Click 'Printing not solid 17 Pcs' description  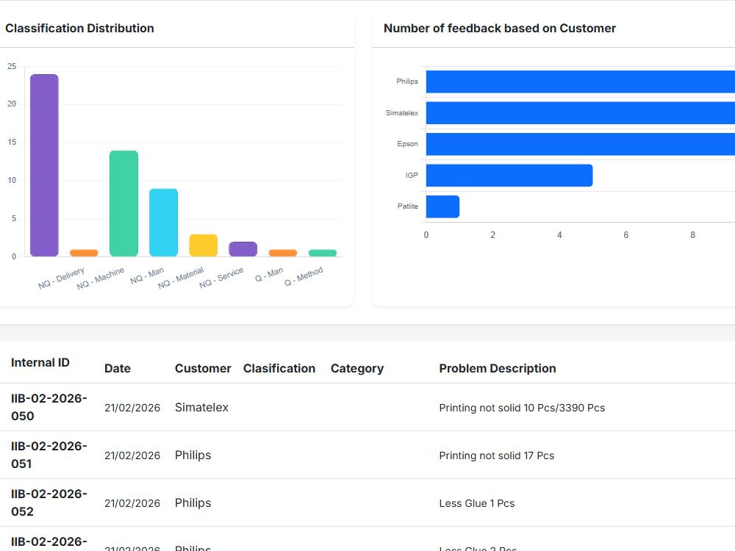(x=497, y=455)
